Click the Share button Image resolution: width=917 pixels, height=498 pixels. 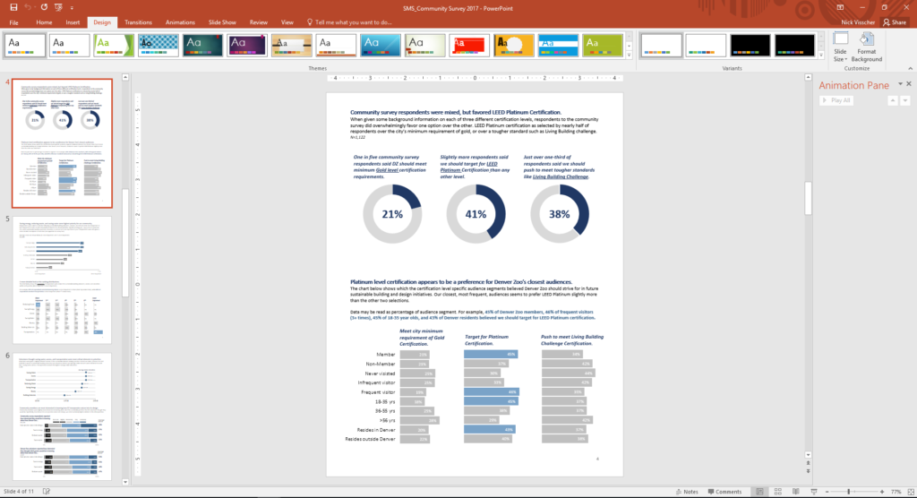(x=896, y=21)
